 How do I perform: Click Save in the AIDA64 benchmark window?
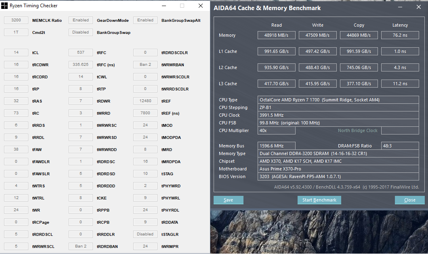coord(229,200)
